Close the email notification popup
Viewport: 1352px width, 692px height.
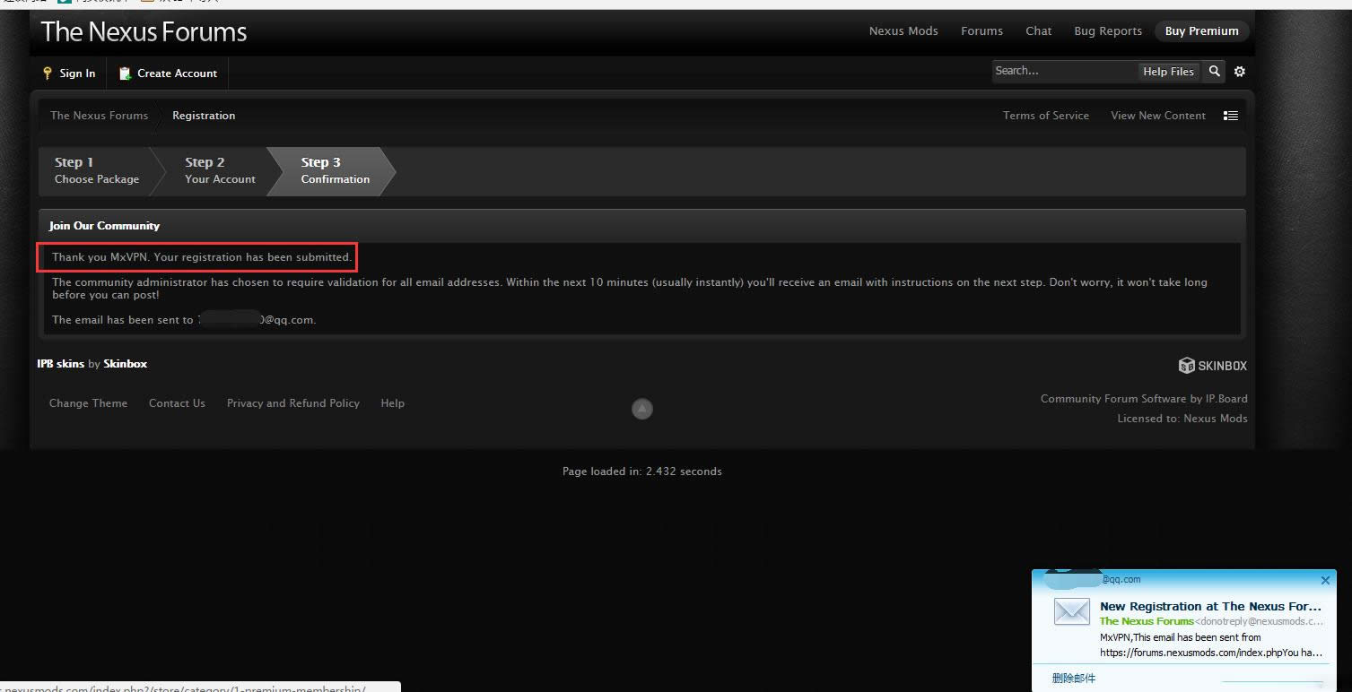(1325, 580)
